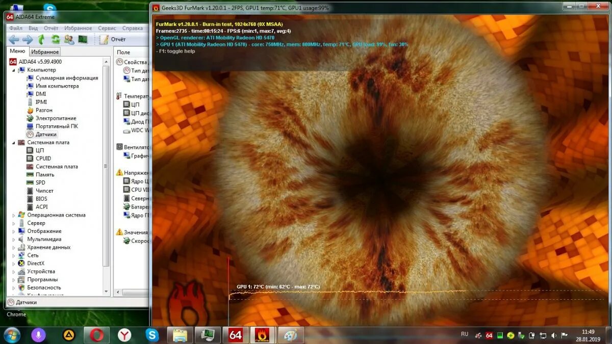Select the AIDA64 v5.99.4900 root node

pyautogui.click(x=35, y=62)
